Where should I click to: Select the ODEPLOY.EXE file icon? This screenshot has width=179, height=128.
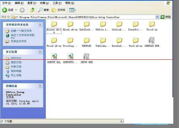152,40
